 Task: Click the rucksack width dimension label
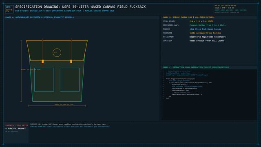coord(64,105)
